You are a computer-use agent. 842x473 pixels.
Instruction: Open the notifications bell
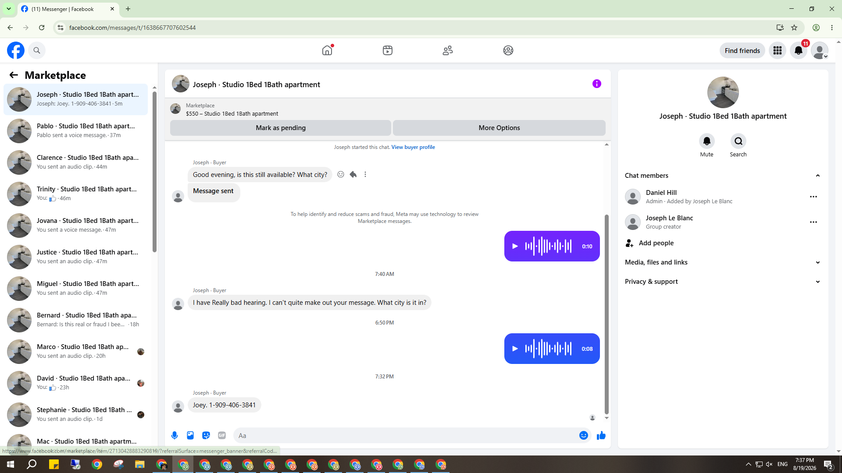799,50
